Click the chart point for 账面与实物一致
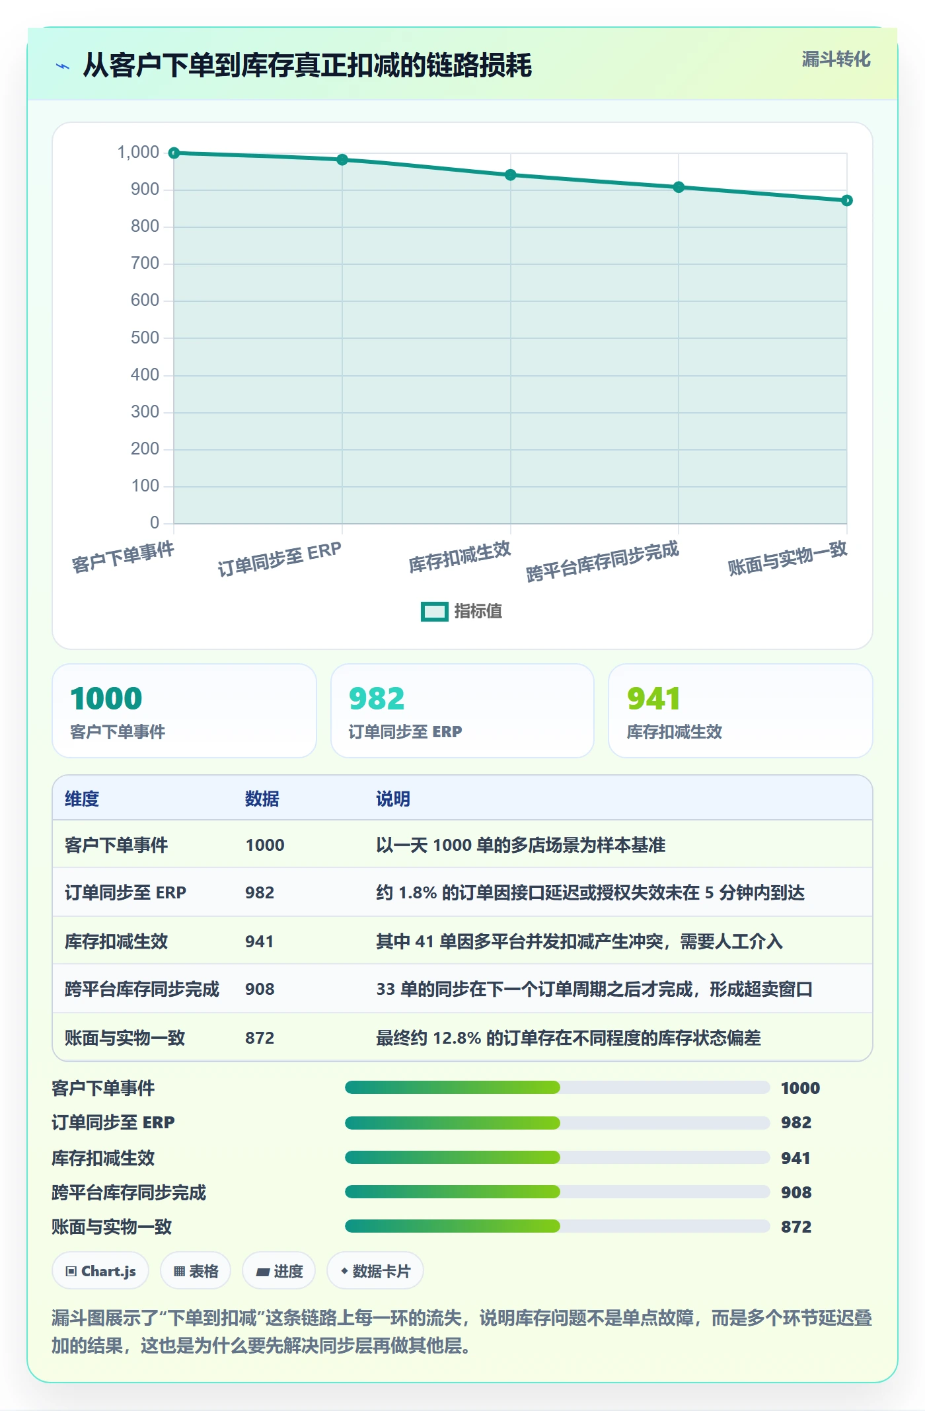 point(847,201)
